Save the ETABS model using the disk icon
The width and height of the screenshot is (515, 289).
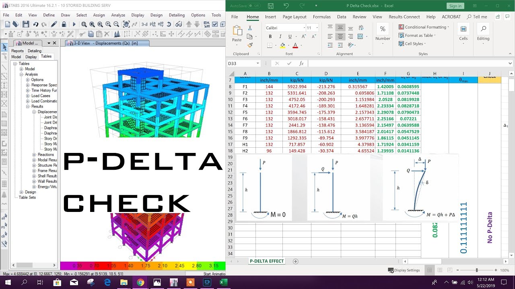pos(25,24)
